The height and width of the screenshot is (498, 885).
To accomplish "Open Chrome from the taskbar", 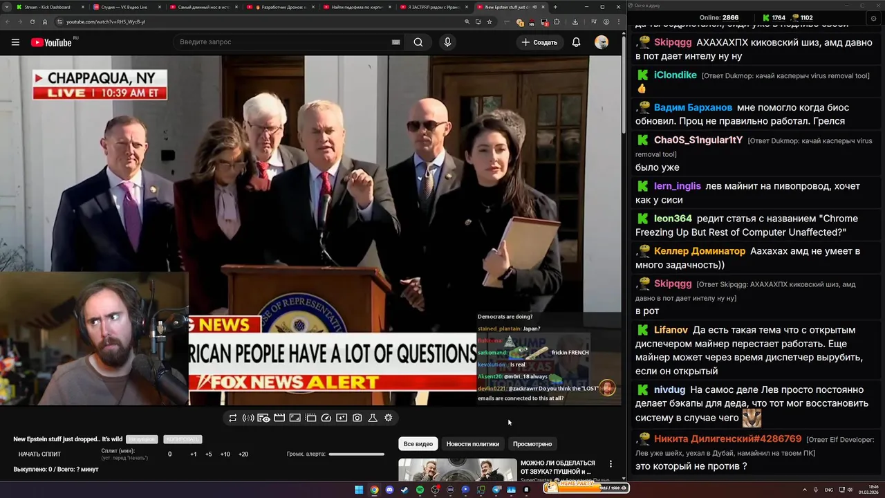I will click(x=374, y=490).
